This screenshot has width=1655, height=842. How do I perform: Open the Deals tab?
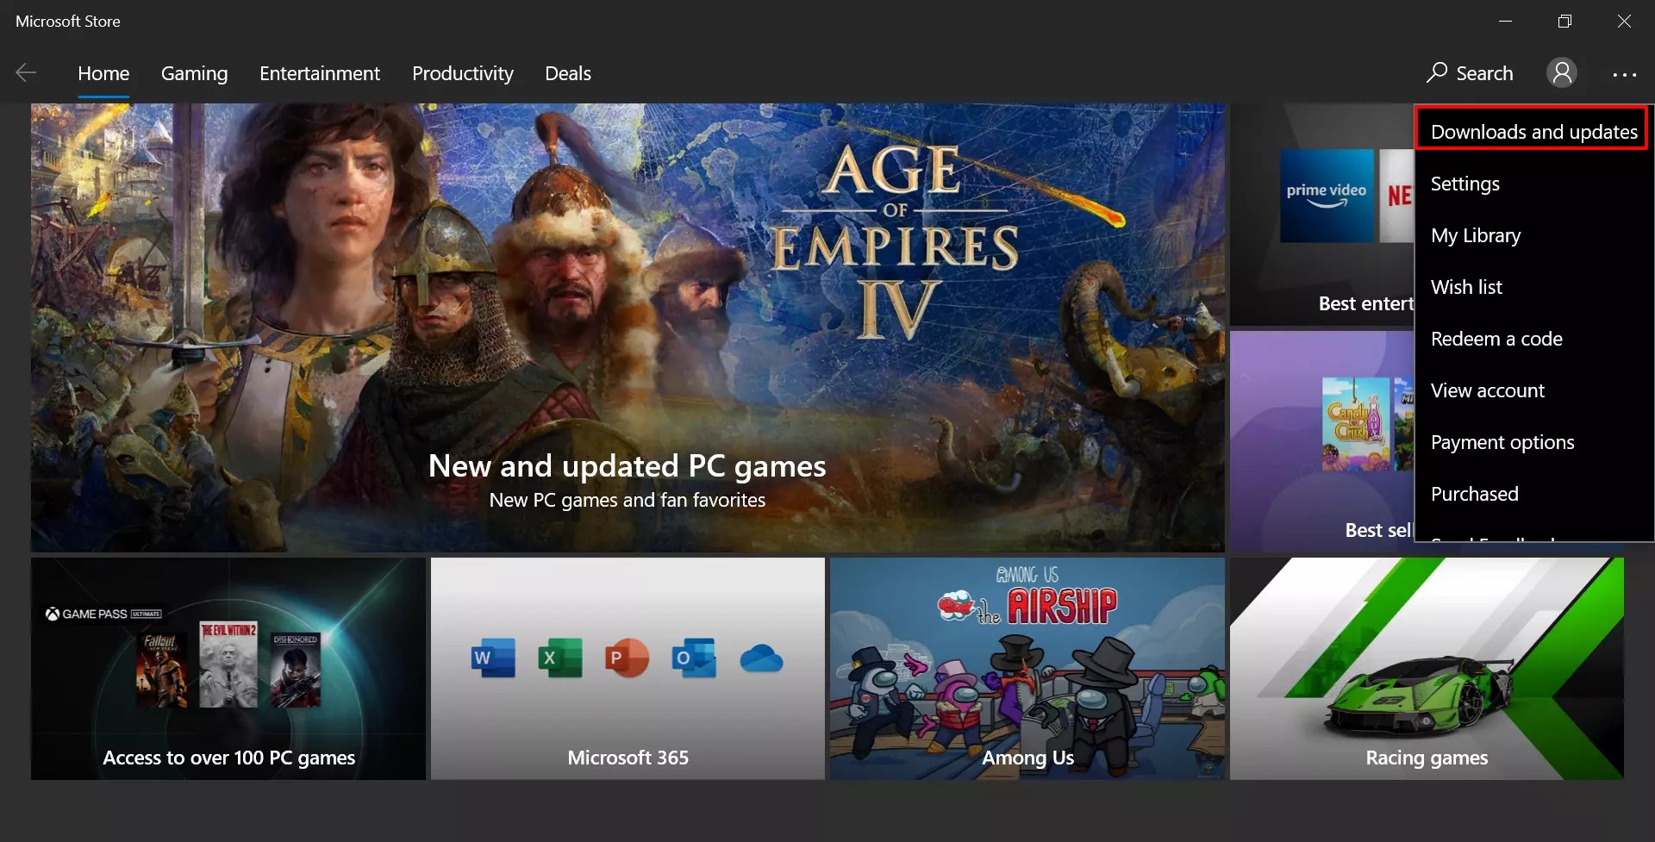tap(568, 73)
